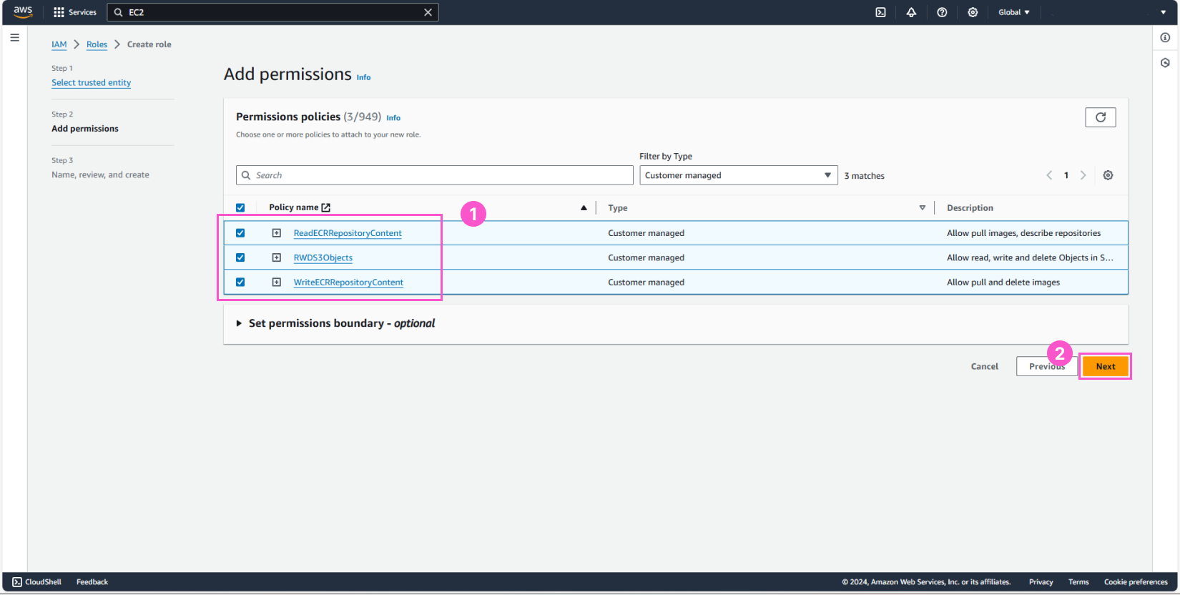Viewport: 1180px width, 595px height.
Task: Open Info link beside Permissions policies
Action: coord(393,118)
